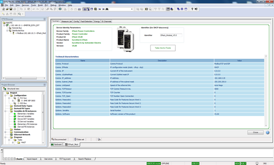Click the What's This arrow-help icon
The image size is (274, 165).
[196, 9]
